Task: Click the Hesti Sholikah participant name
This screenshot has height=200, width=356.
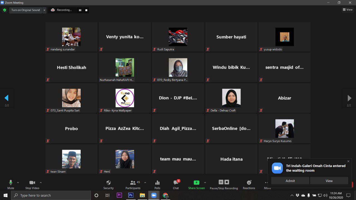Action: click(71, 67)
